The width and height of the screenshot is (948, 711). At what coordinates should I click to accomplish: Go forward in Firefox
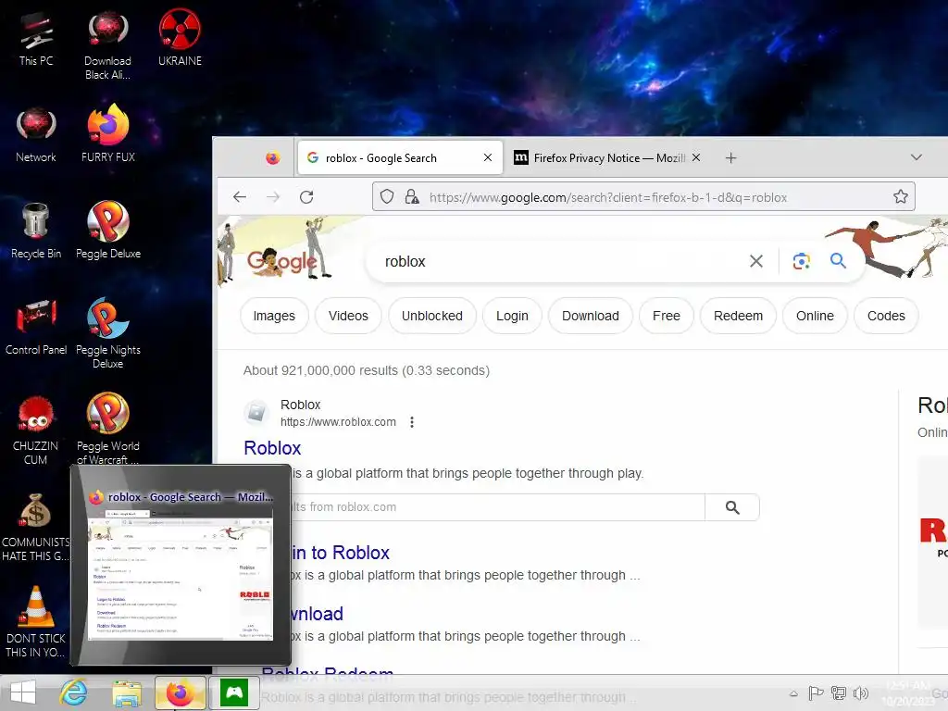273,197
